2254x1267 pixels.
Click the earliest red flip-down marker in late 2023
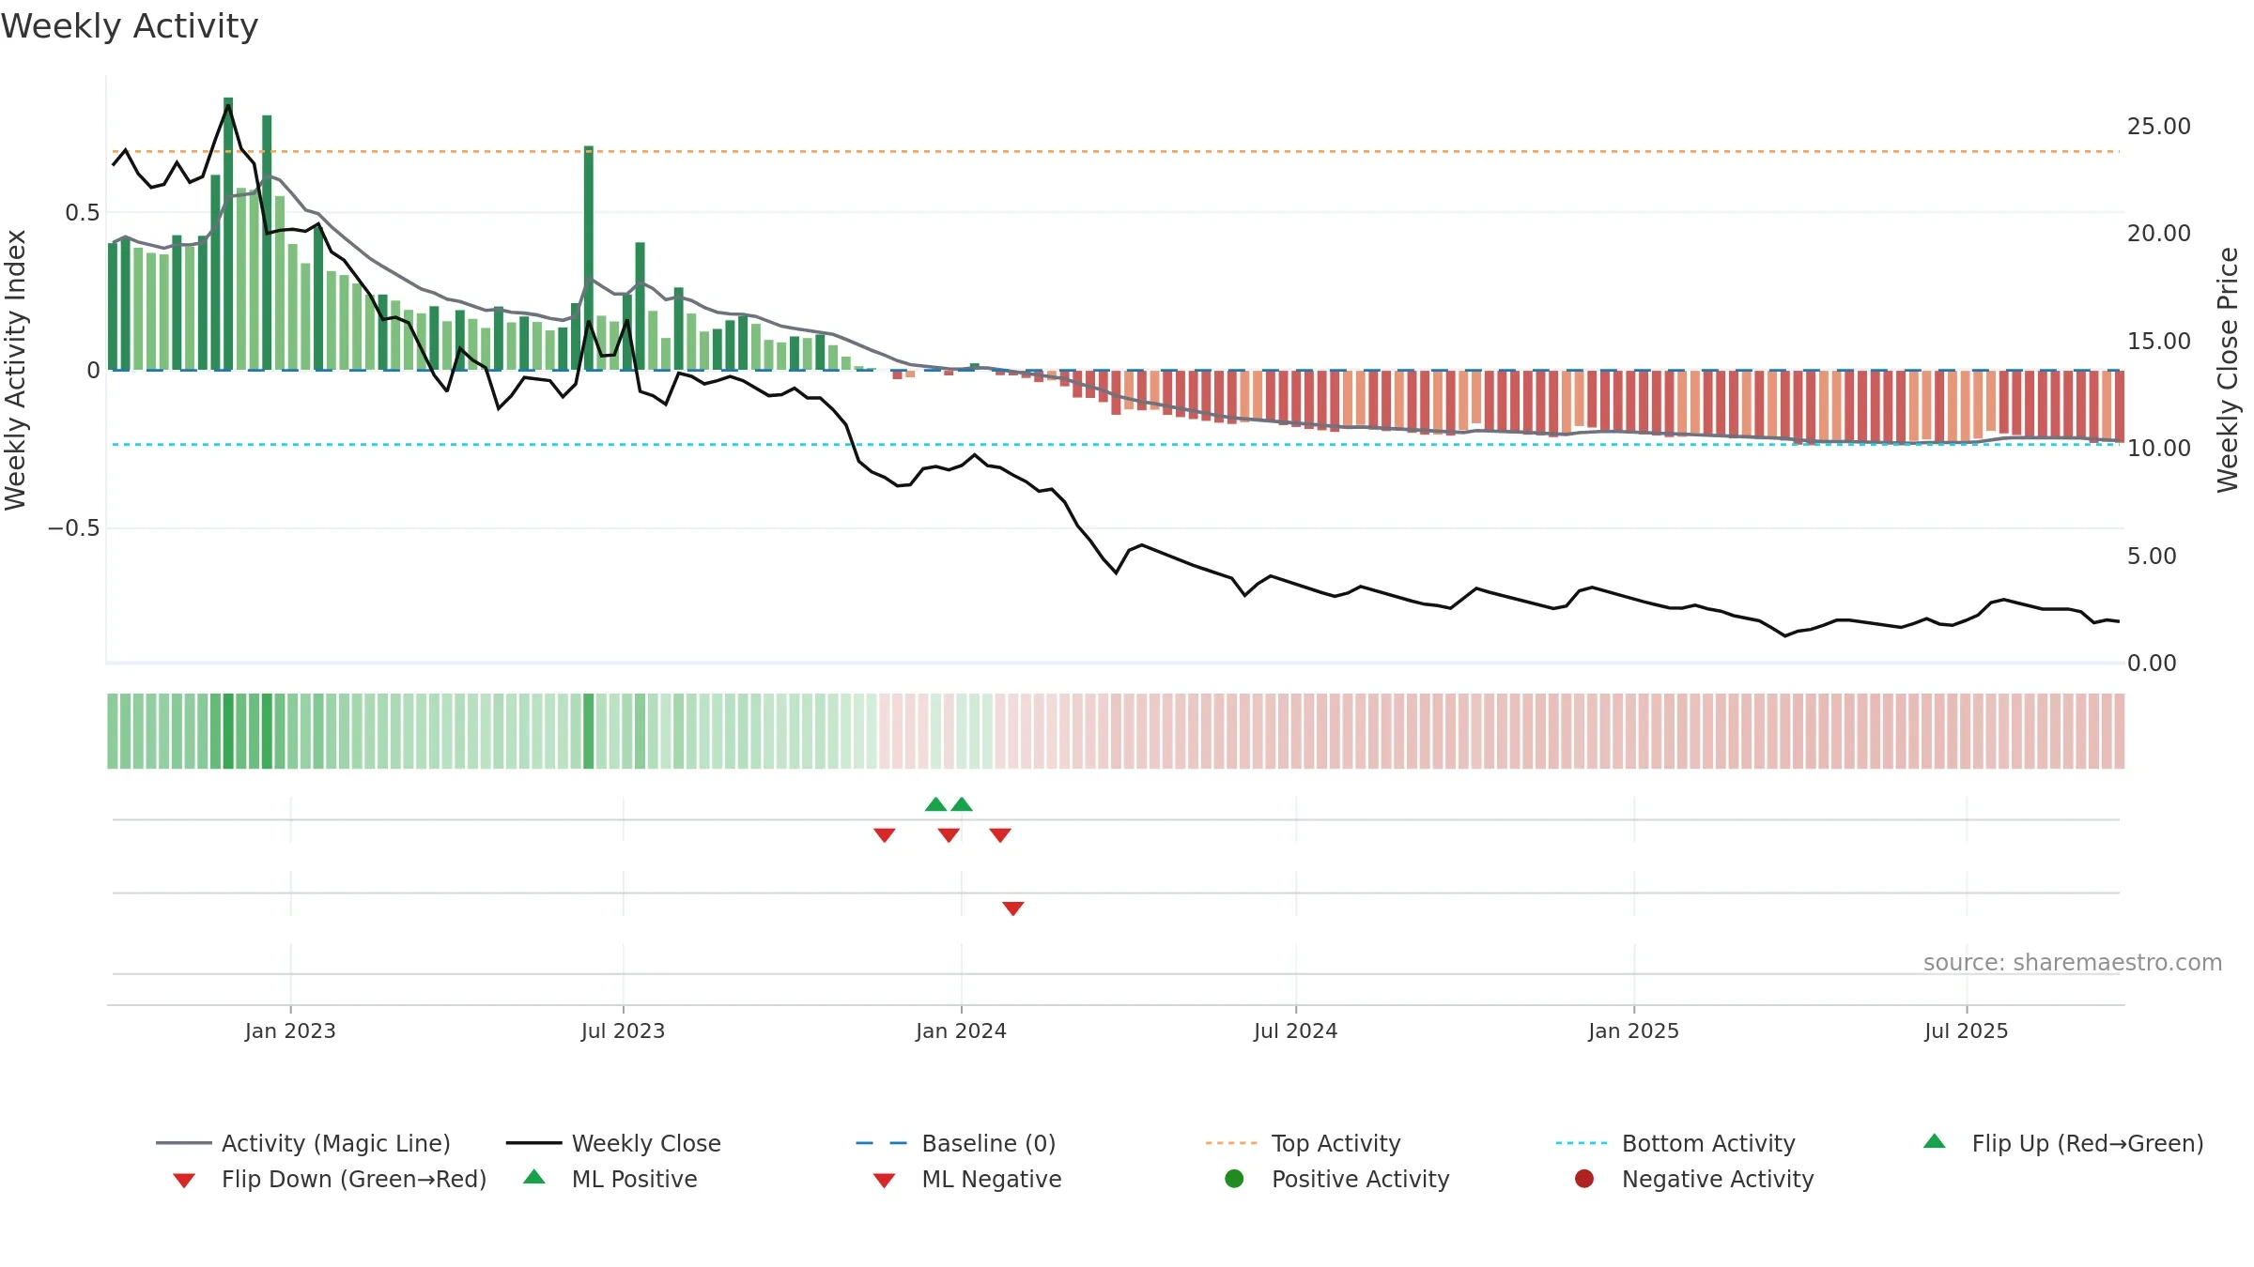tap(884, 835)
